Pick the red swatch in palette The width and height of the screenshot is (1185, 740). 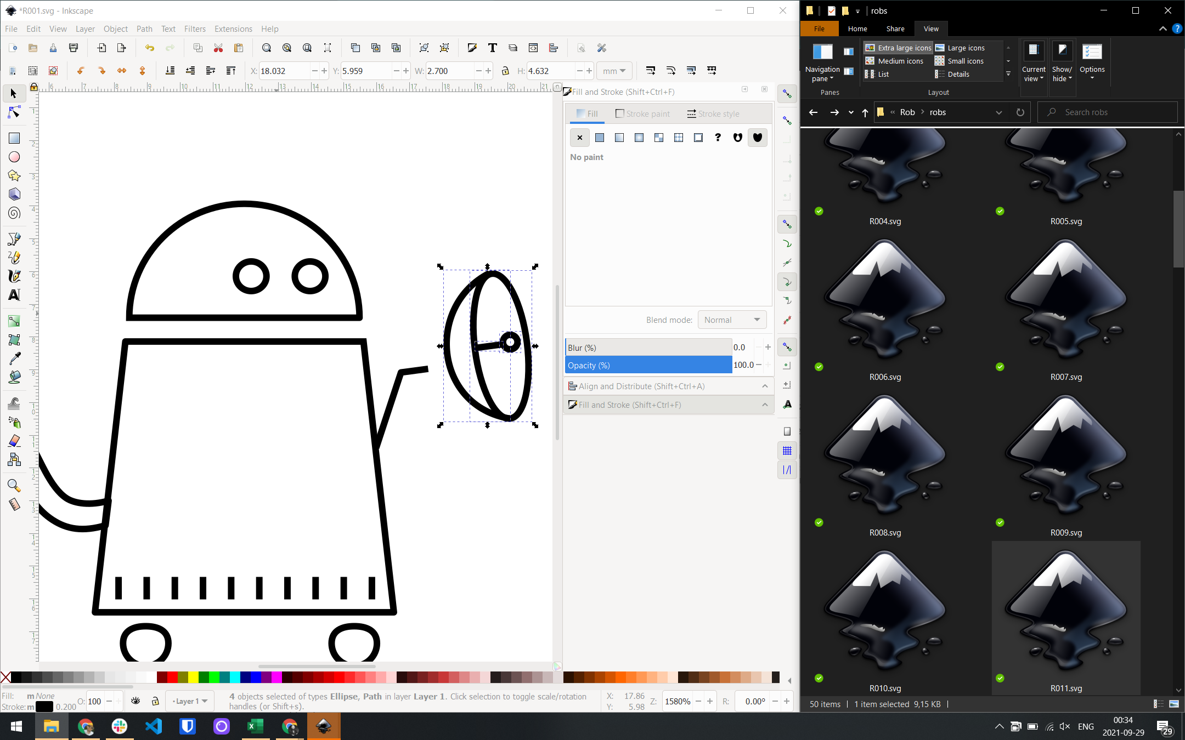point(172,678)
